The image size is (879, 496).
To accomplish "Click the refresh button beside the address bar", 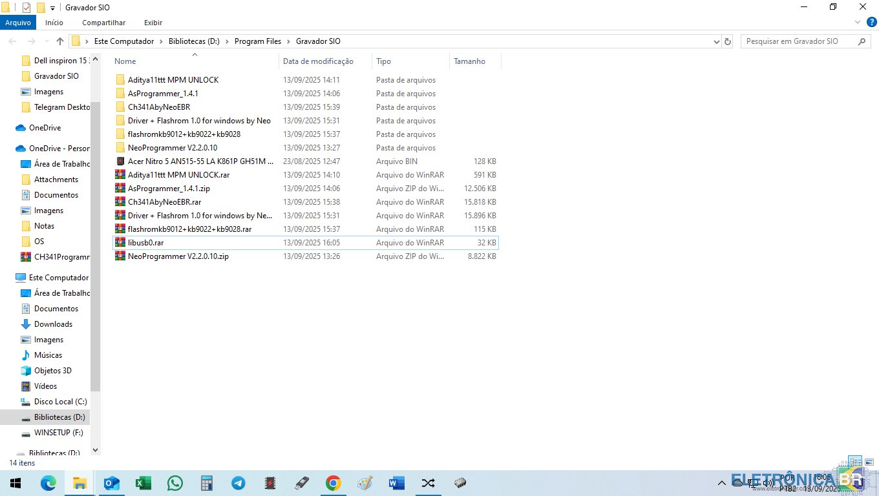I will pos(728,41).
